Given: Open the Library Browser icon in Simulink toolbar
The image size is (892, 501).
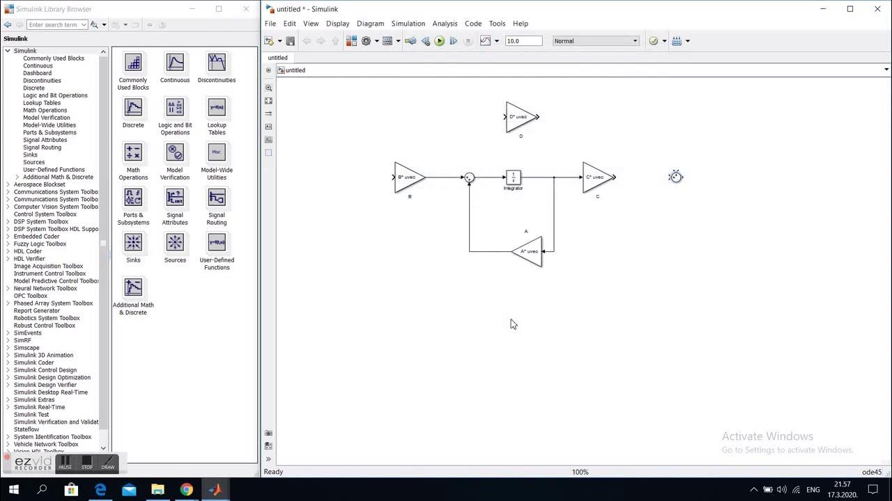Looking at the screenshot, I should pyautogui.click(x=351, y=41).
